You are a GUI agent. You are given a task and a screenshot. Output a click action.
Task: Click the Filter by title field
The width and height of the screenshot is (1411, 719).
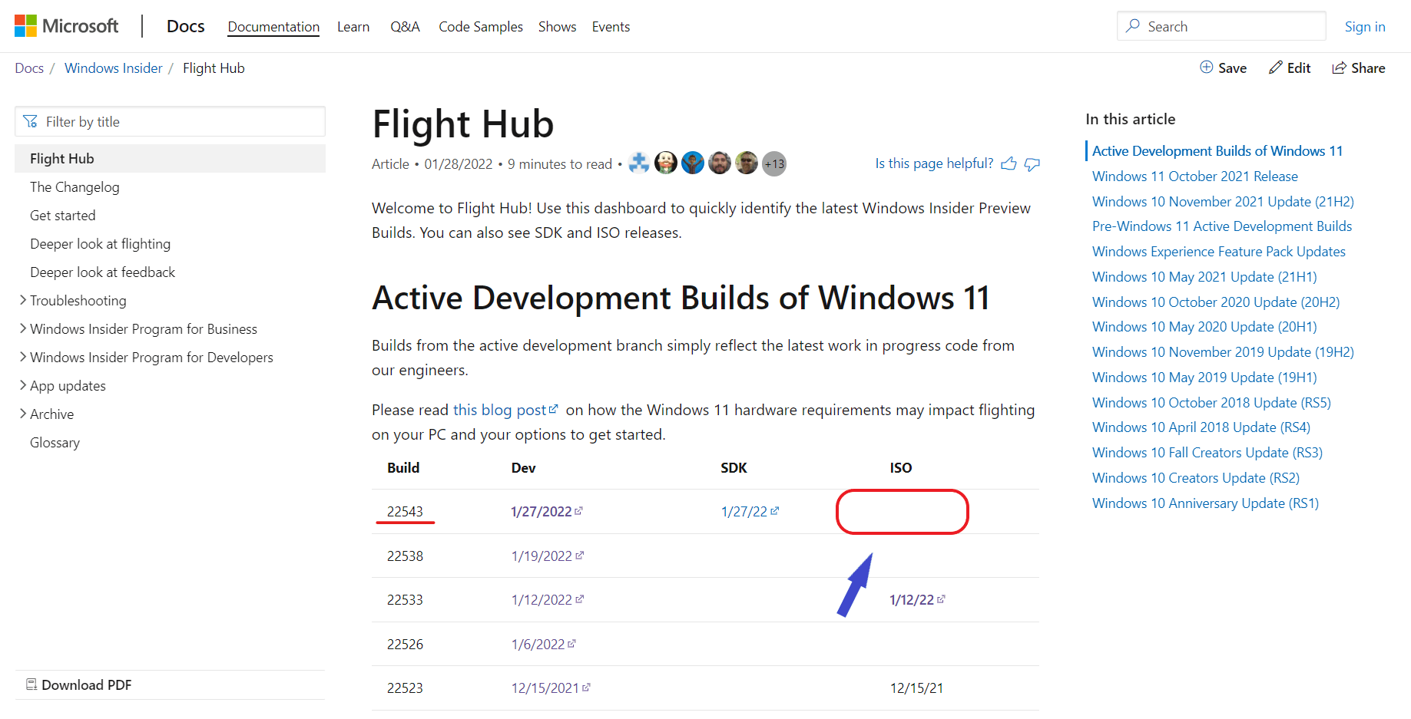tap(170, 121)
